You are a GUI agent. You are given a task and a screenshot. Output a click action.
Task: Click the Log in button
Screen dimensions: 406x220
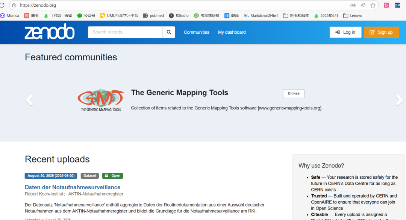click(x=345, y=32)
